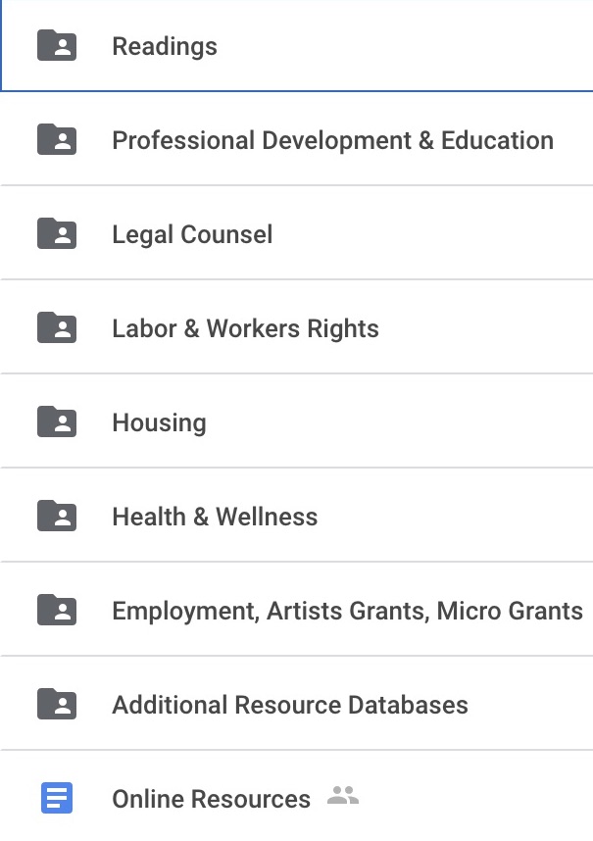Open Labor & Workers Rights folder
This screenshot has height=841, width=593.
click(246, 328)
